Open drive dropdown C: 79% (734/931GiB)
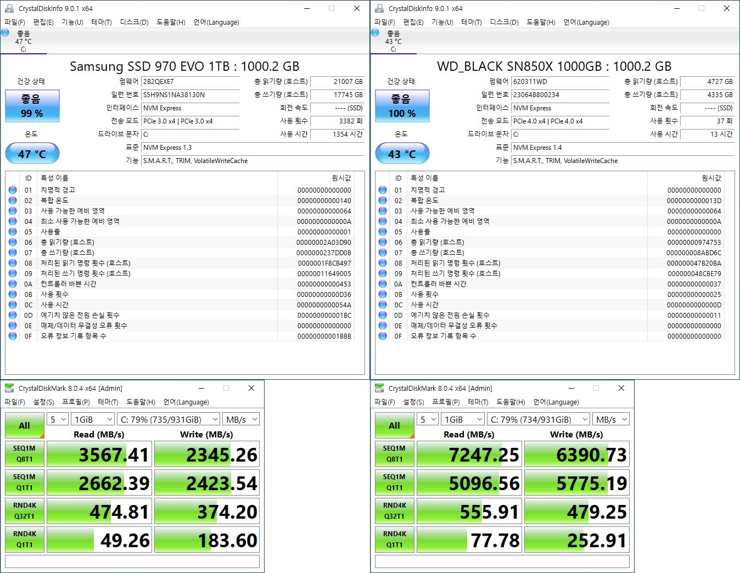 point(539,419)
